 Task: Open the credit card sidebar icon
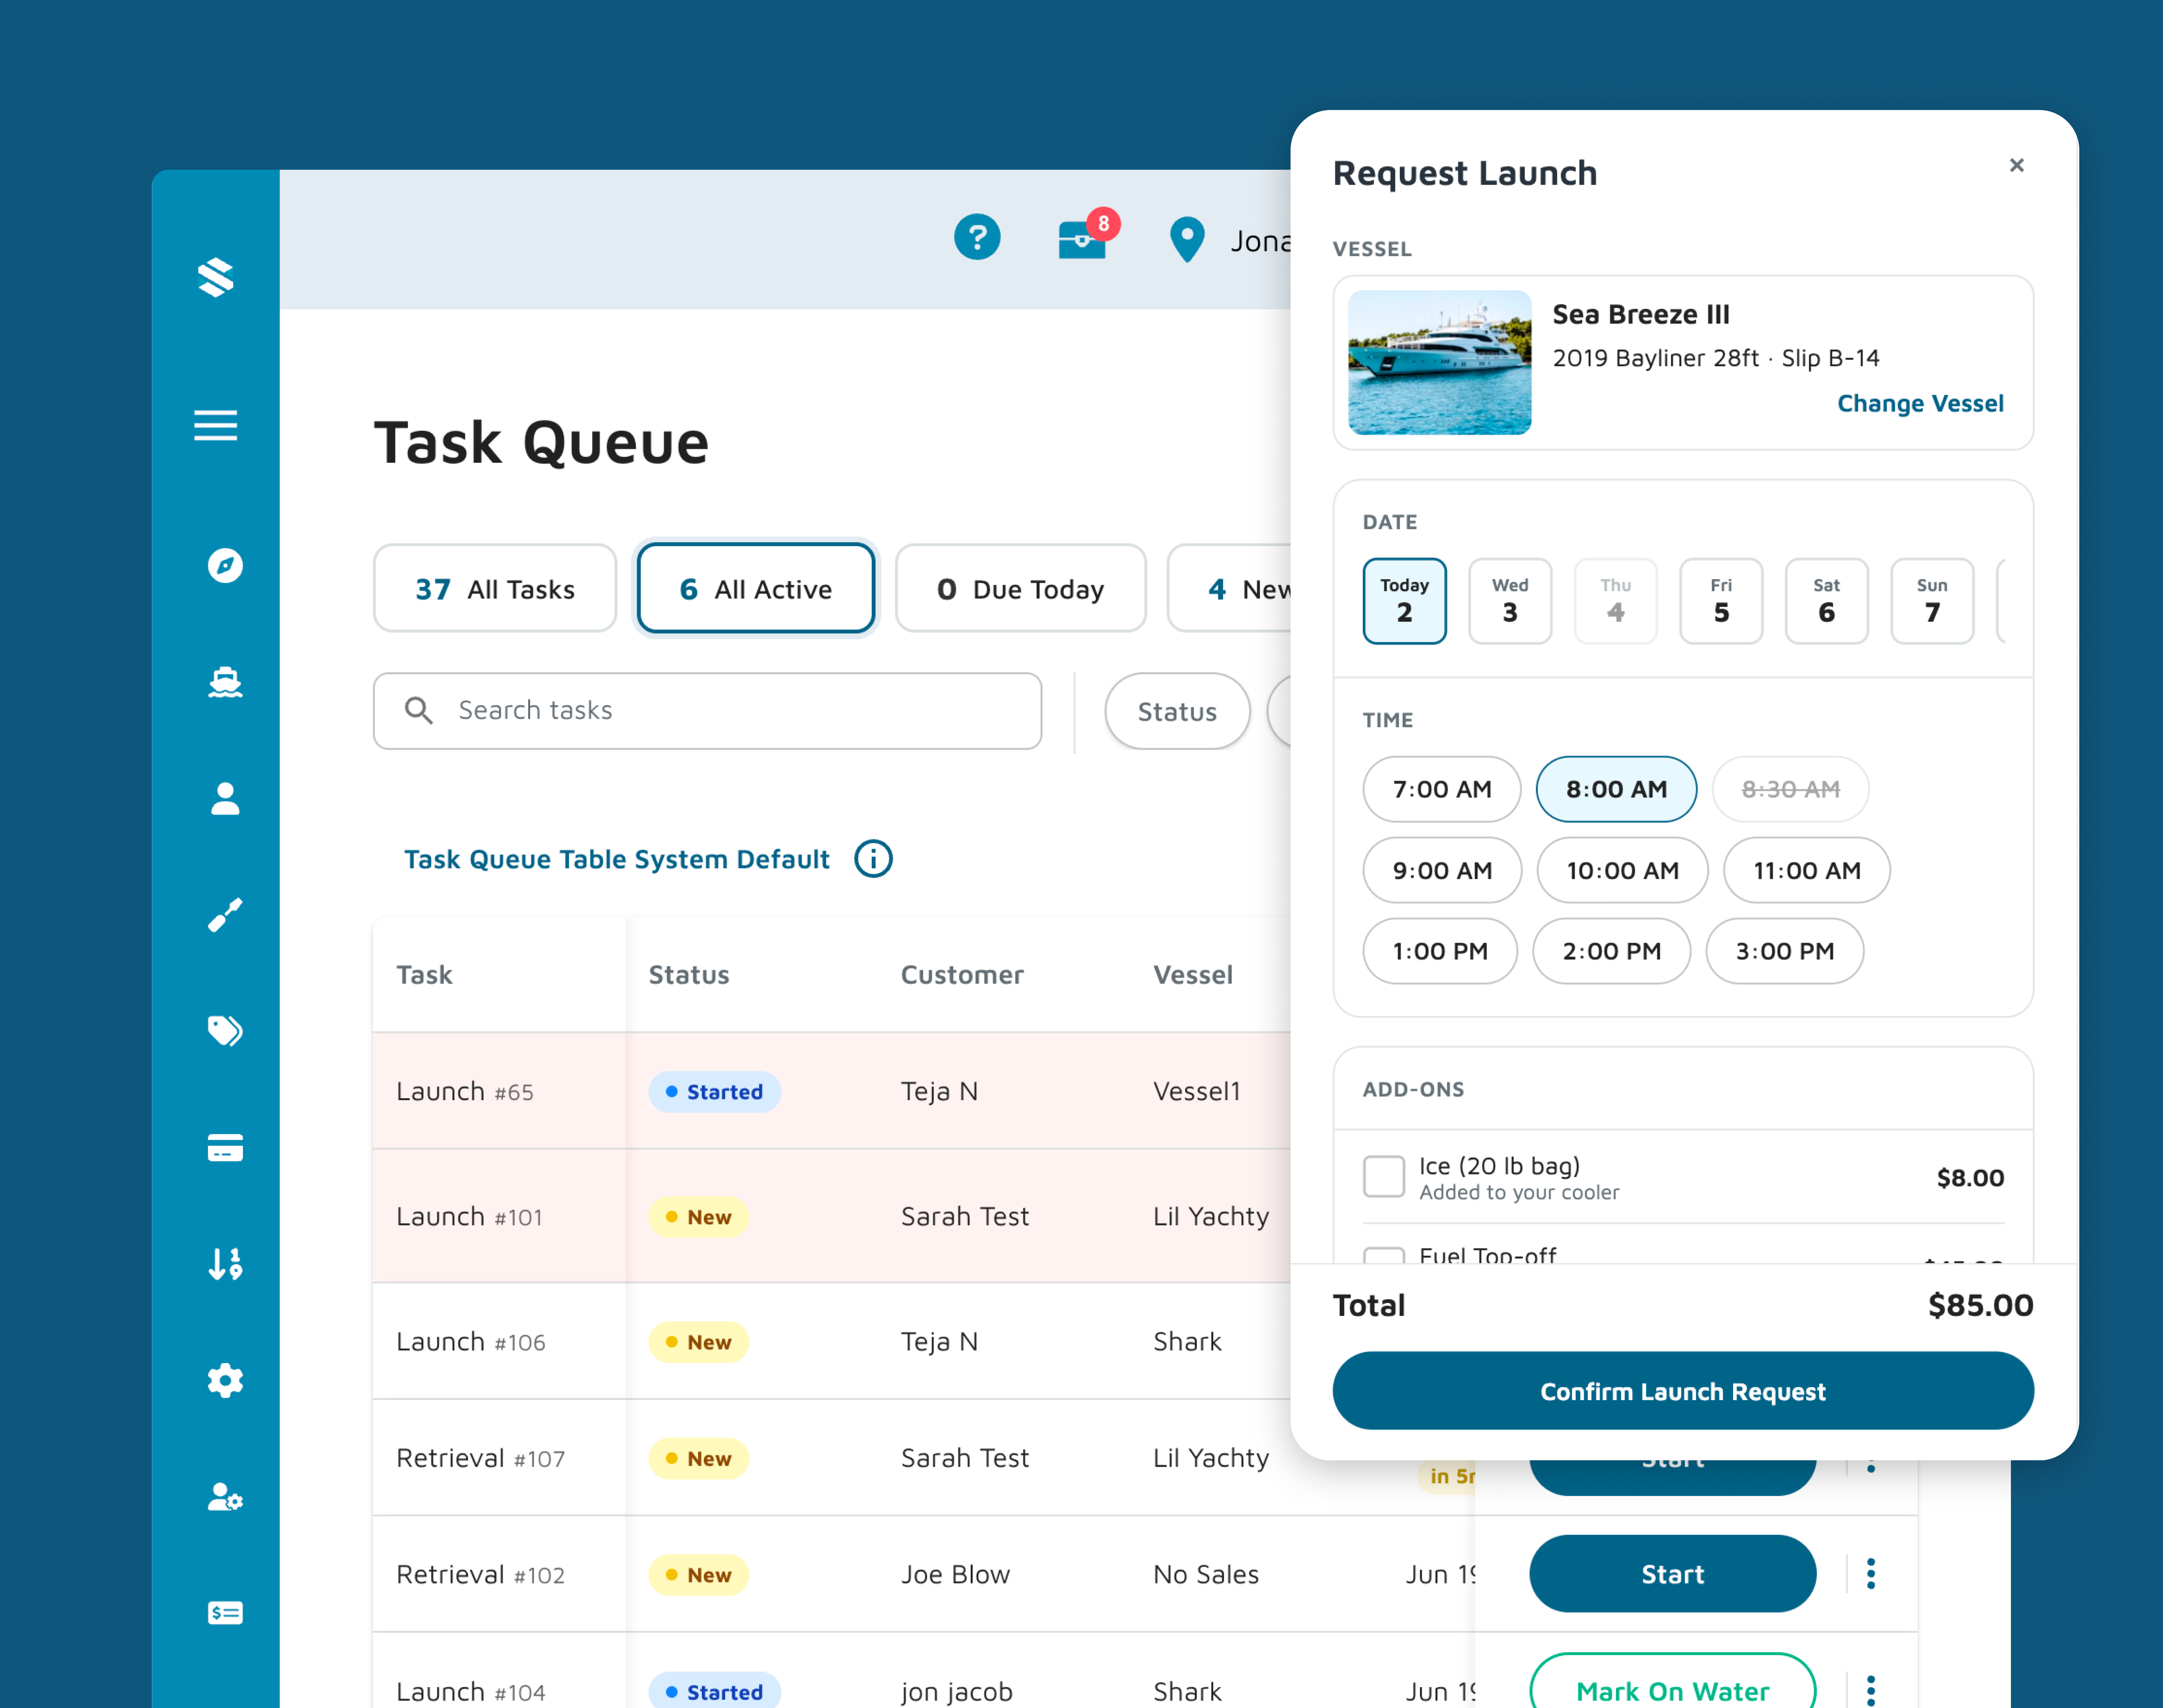[225, 1148]
